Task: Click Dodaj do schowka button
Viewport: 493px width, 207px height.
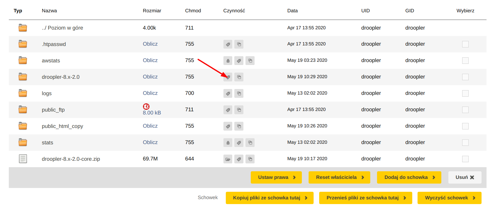Action: (x=409, y=177)
